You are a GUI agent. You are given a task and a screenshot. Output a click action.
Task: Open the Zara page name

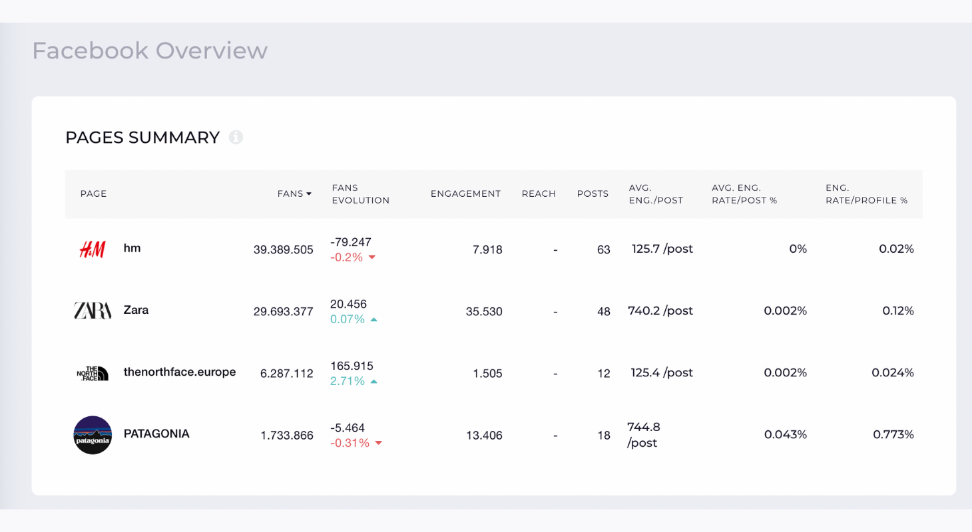pyautogui.click(x=136, y=310)
